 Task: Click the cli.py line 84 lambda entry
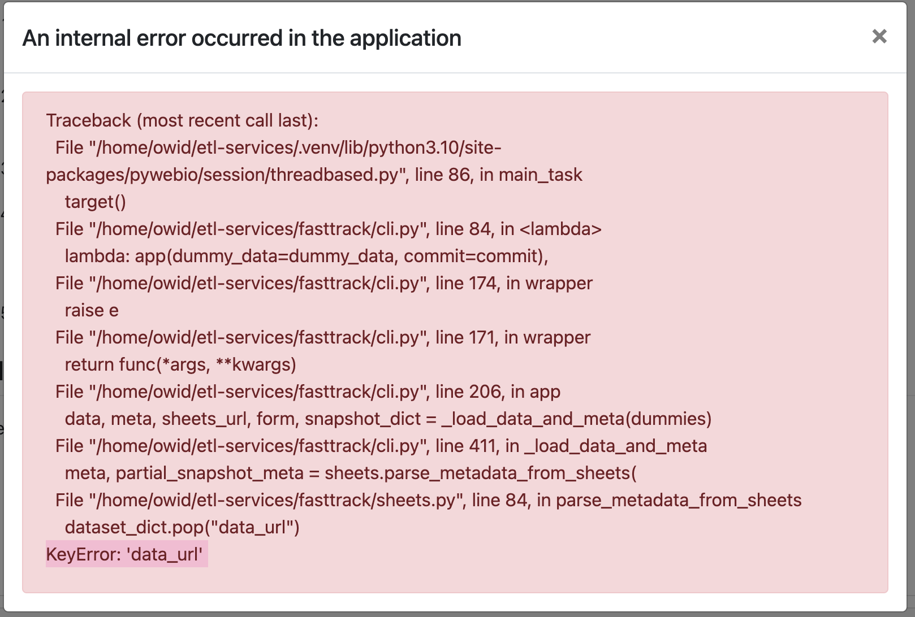point(328,229)
